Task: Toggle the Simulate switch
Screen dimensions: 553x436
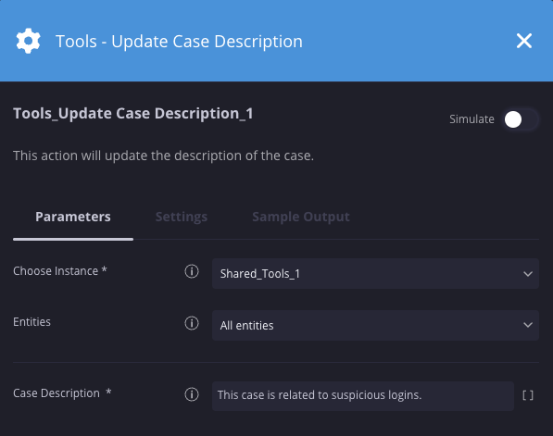Action: point(521,119)
